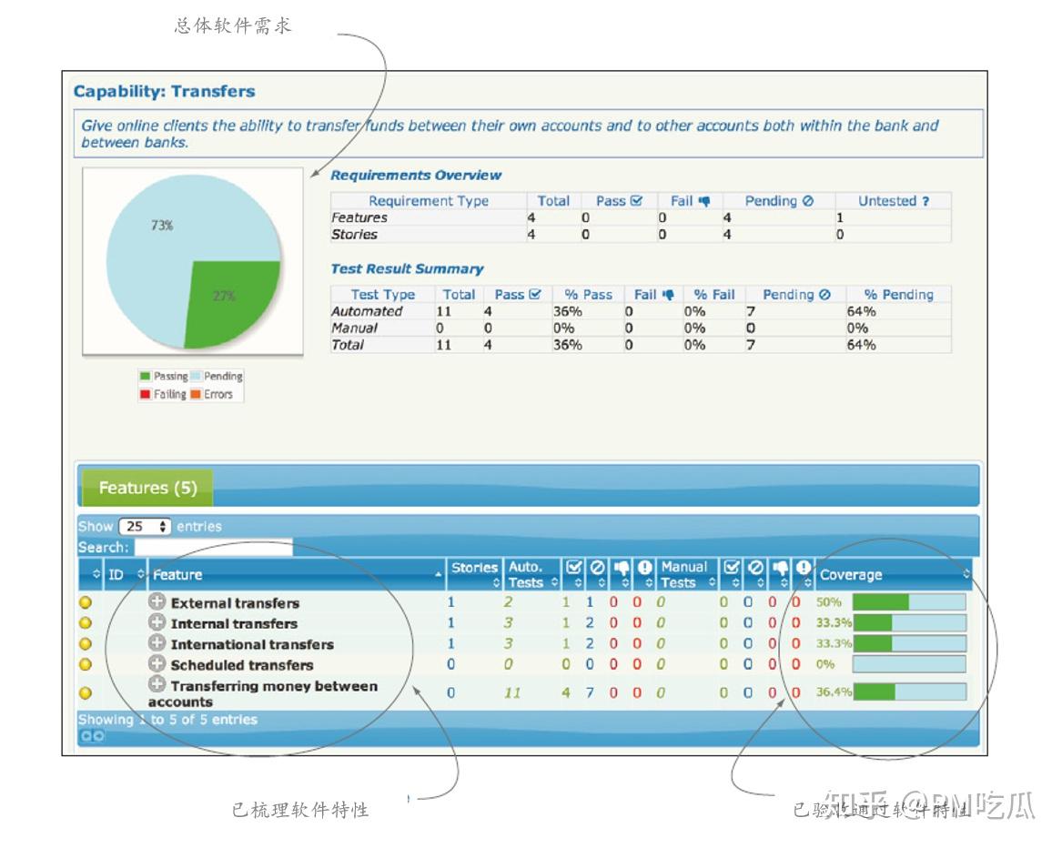Click the Search input field

(213, 547)
